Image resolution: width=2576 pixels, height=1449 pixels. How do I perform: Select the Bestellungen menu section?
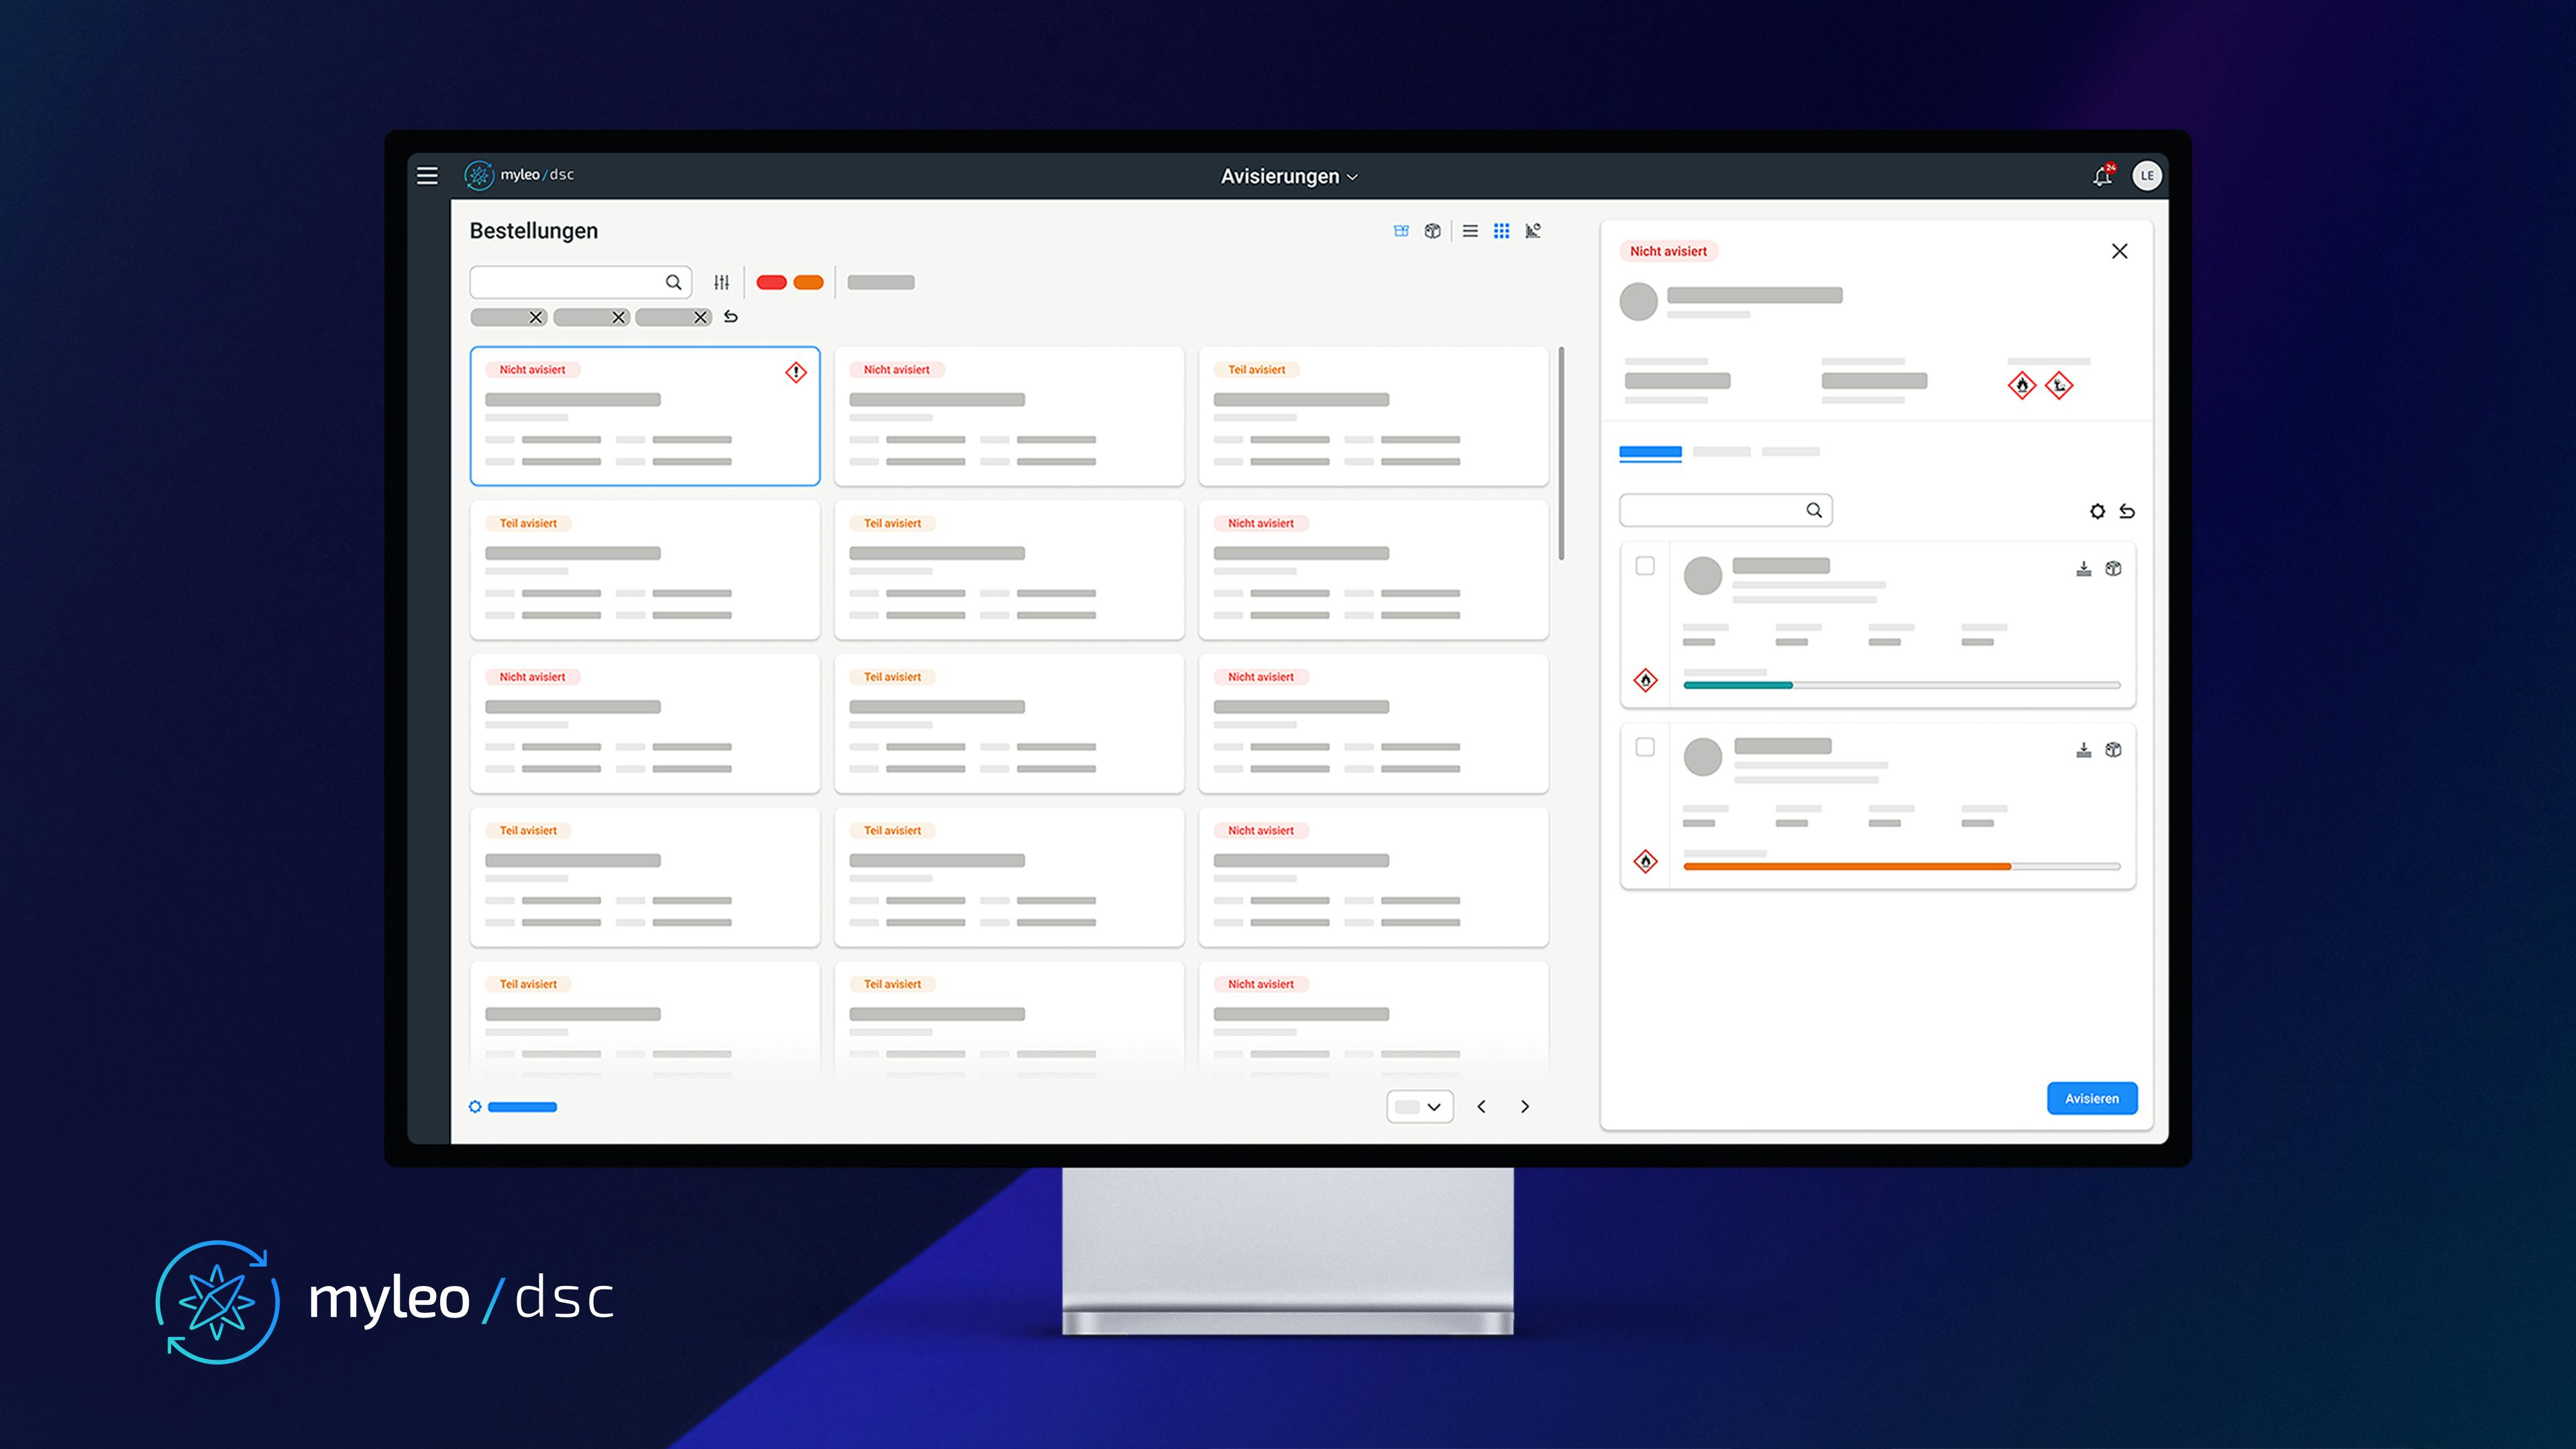coord(533,231)
